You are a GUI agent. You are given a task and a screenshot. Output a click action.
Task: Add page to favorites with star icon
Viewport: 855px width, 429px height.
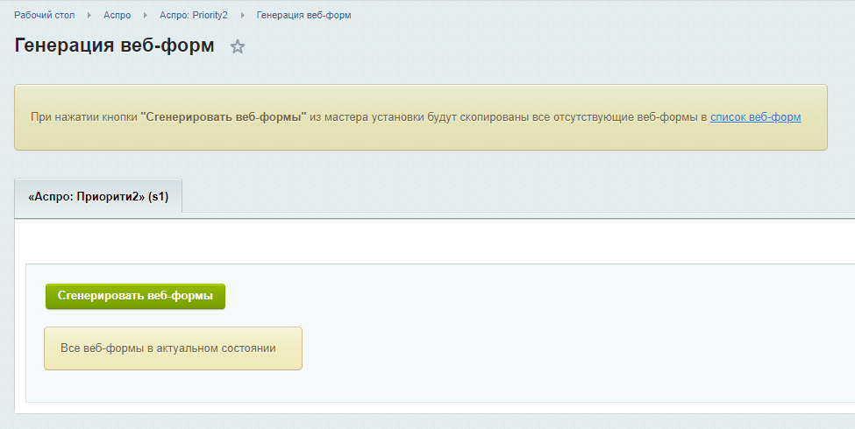click(237, 46)
